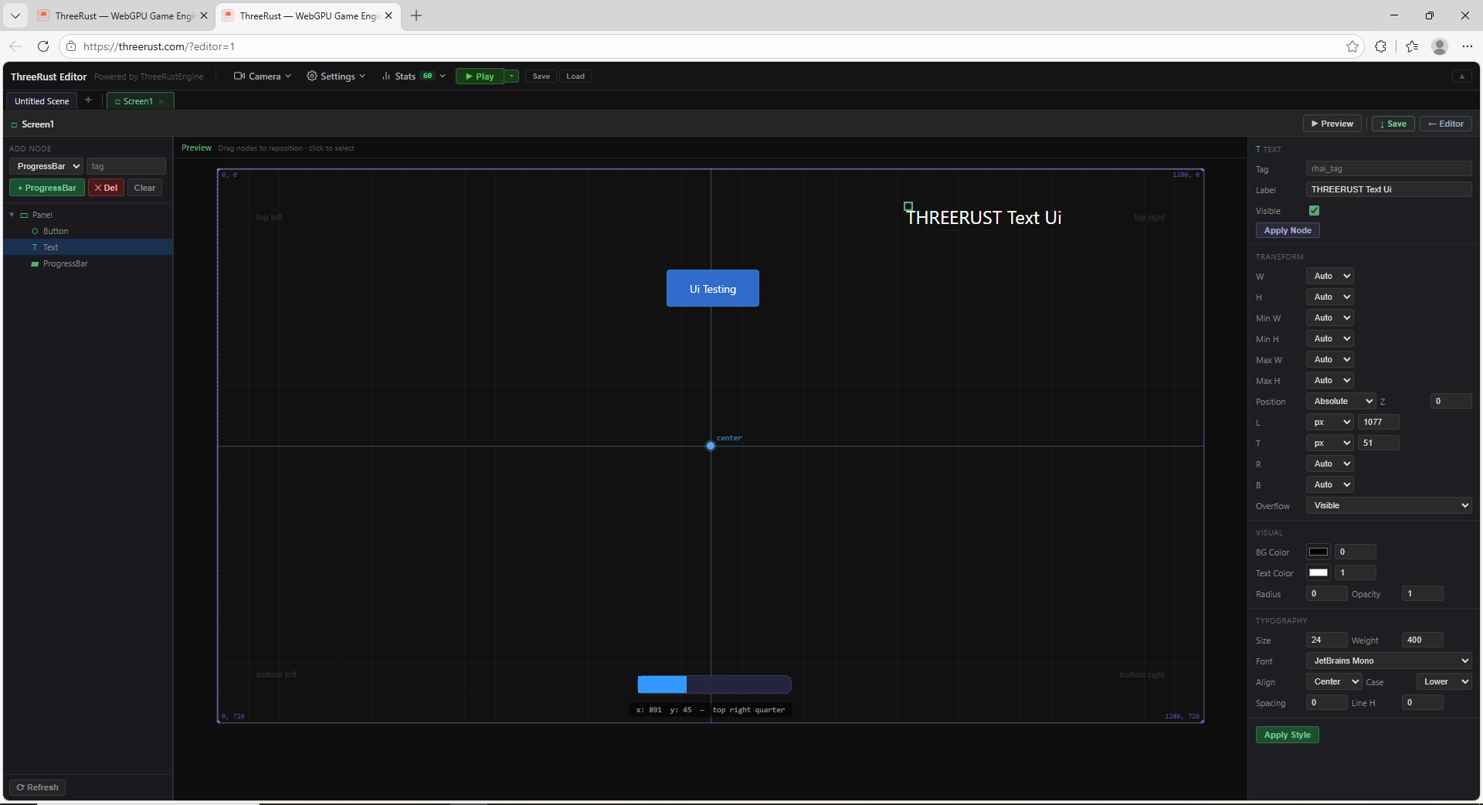Click the BG Color swatch
The width and height of the screenshot is (1483, 805).
click(1318, 552)
